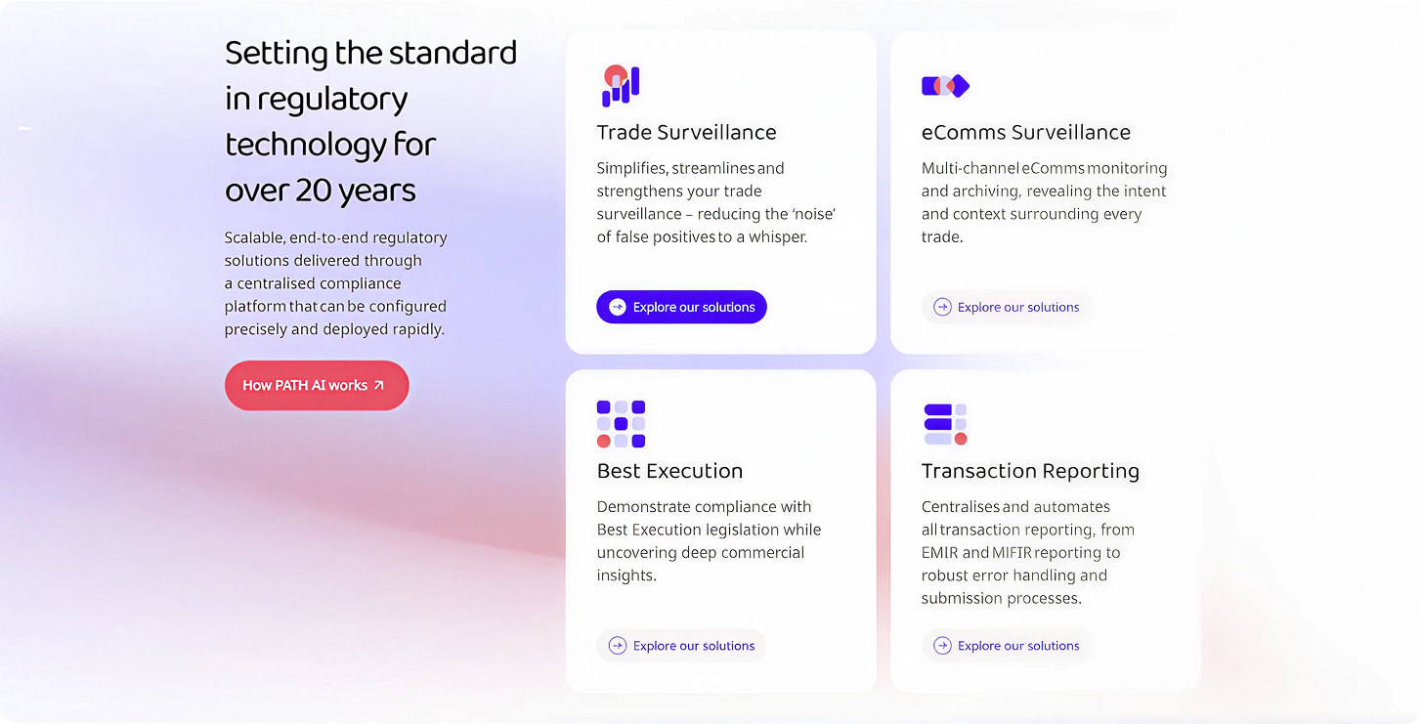This screenshot has height=724, width=1423.
Task: Click the circled arrow in Transaction Reporting card
Action: (x=942, y=646)
